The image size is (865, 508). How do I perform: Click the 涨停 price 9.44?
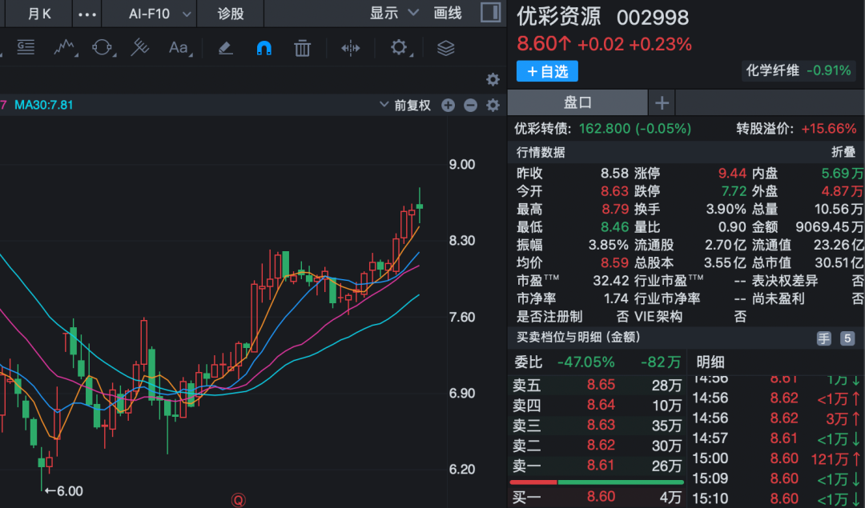pyautogui.click(x=732, y=174)
